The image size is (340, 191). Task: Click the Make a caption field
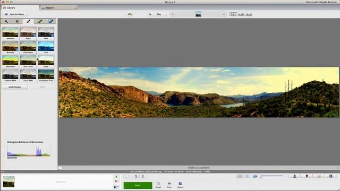(199, 168)
